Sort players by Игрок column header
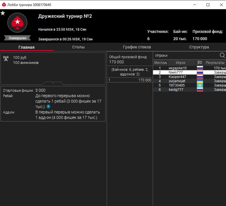The height and width of the screenshot is (206, 226). [x=181, y=63]
